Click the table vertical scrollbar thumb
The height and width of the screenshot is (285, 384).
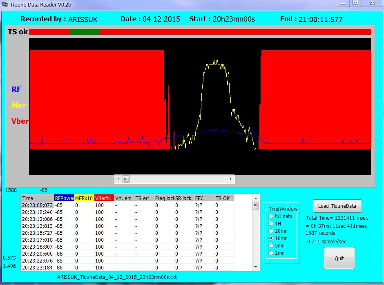click(255, 206)
